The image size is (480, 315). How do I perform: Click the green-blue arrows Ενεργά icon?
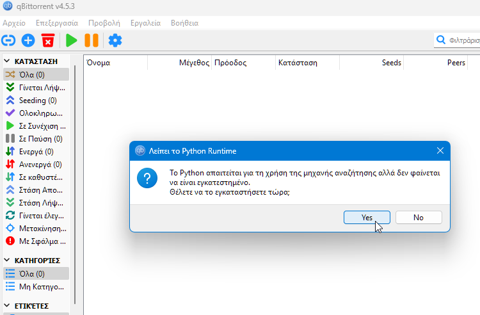coord(10,151)
